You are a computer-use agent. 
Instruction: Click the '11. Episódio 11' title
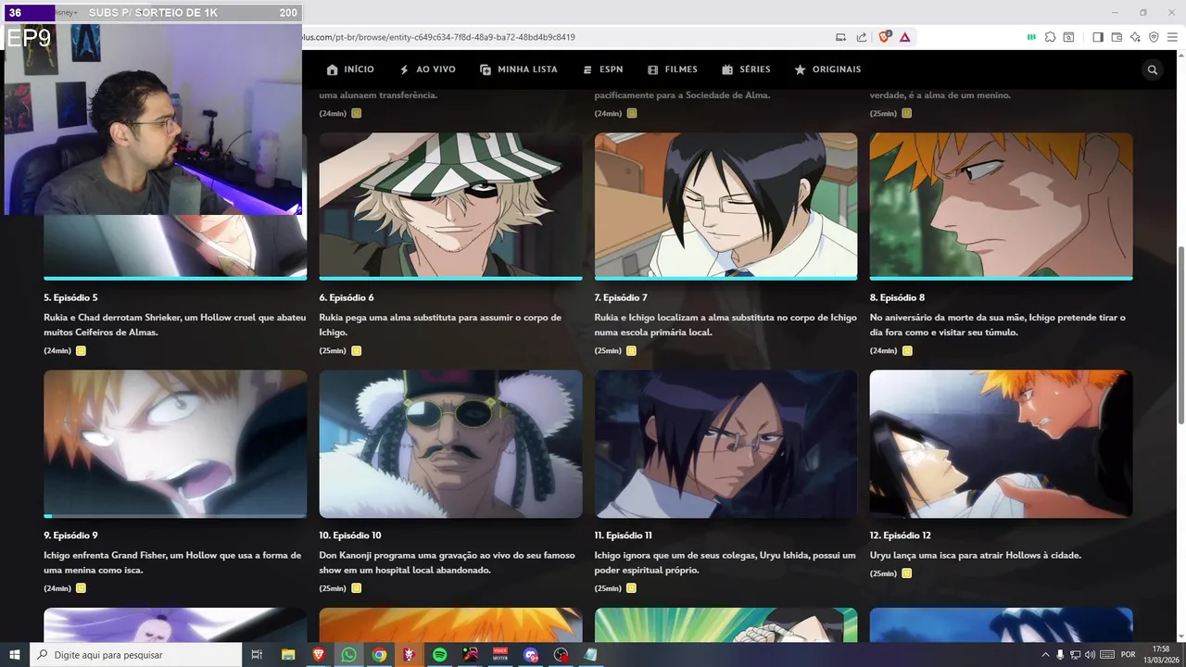624,535
